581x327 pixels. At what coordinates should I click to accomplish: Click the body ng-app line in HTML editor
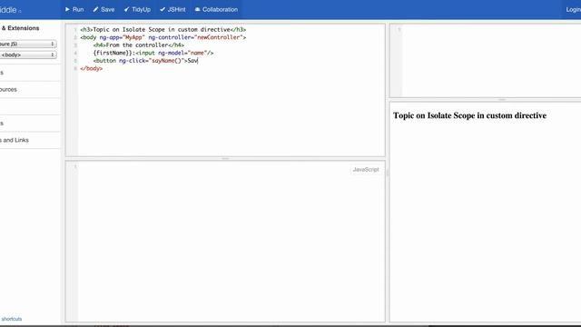[163, 37]
